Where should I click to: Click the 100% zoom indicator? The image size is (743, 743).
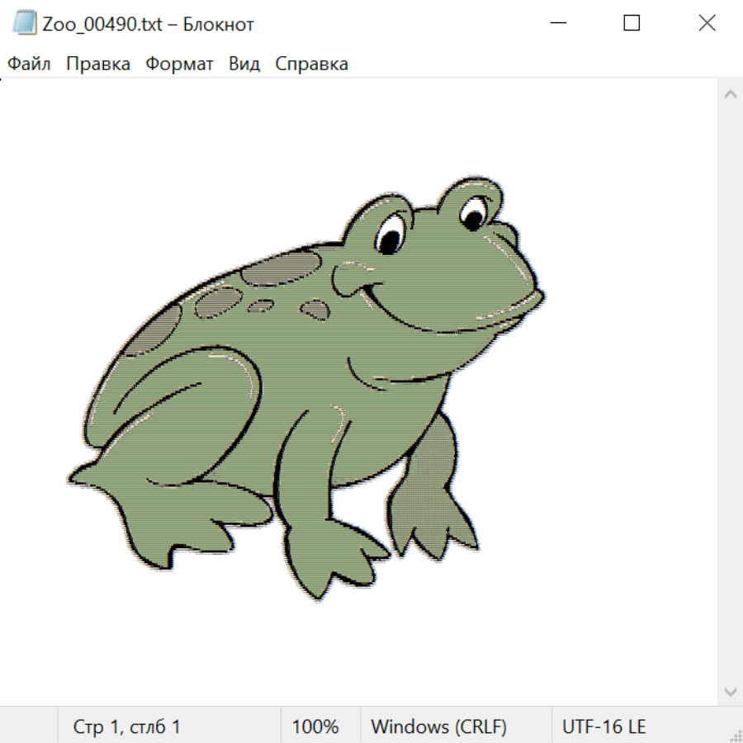pos(315,726)
